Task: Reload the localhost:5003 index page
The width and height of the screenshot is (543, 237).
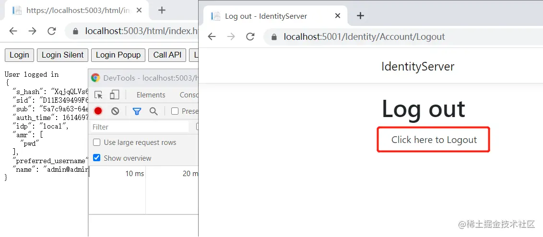Action: (x=52, y=31)
